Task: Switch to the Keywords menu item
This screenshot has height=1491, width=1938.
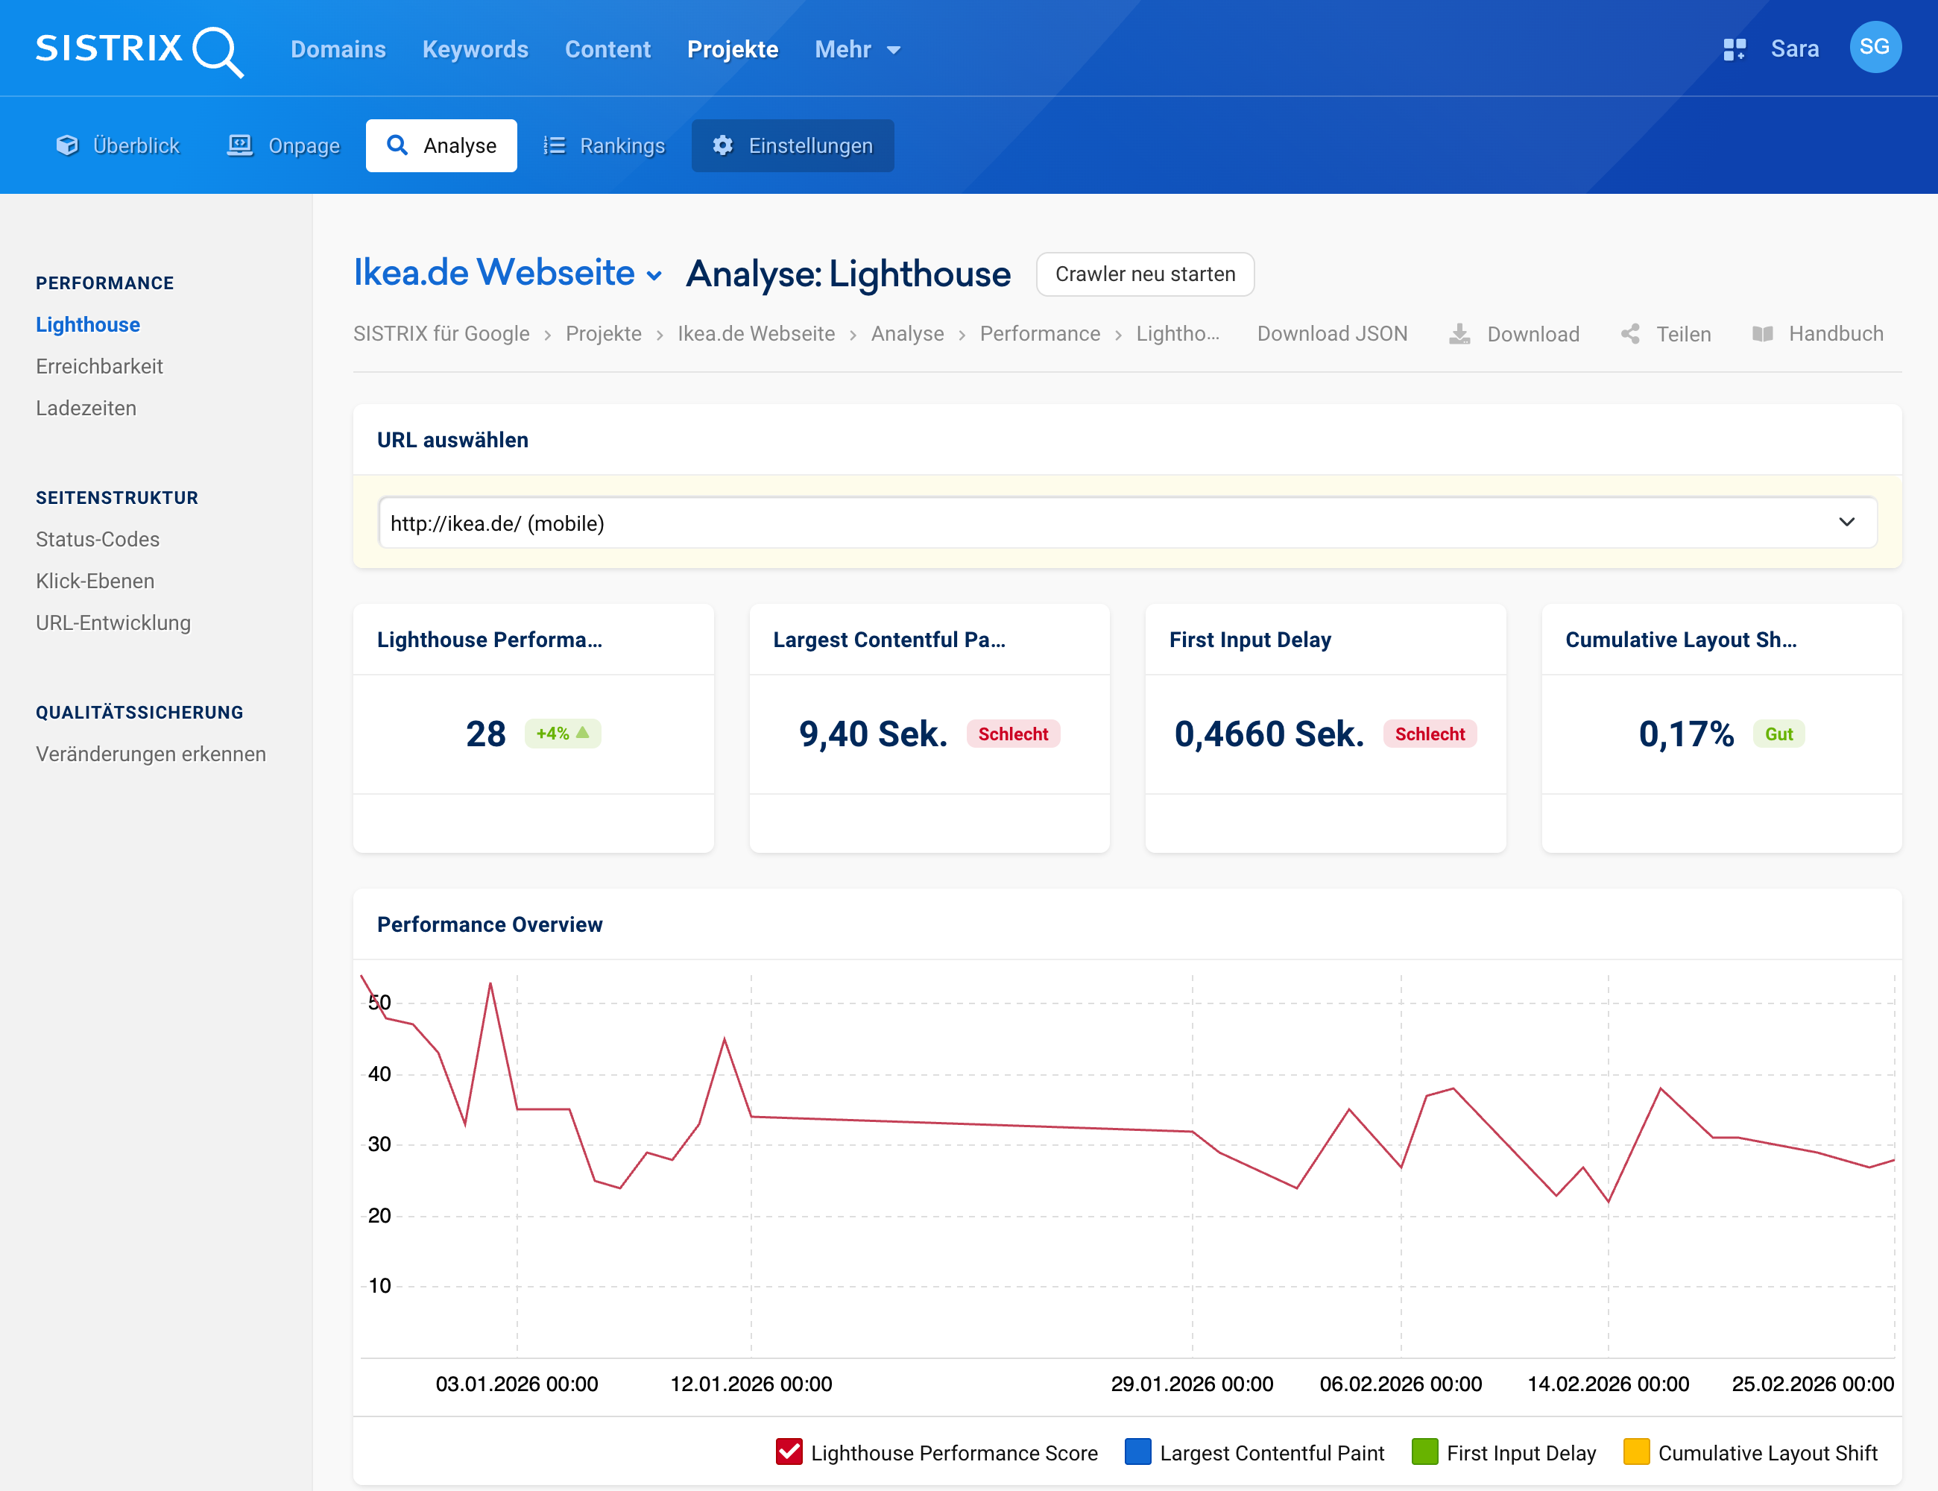Action: pos(475,50)
